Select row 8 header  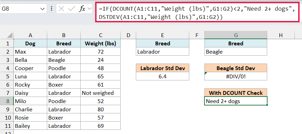(7, 101)
